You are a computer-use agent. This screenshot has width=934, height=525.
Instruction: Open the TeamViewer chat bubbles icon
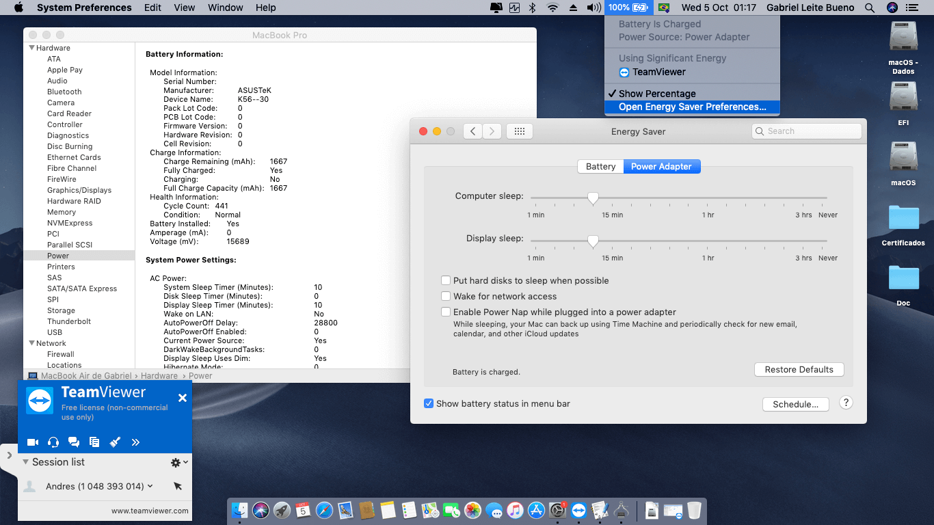coord(74,442)
